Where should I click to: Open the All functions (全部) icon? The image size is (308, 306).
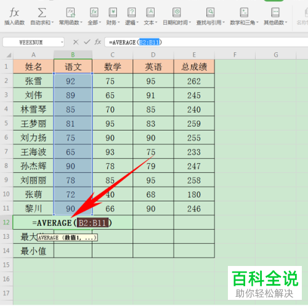pos(94,13)
